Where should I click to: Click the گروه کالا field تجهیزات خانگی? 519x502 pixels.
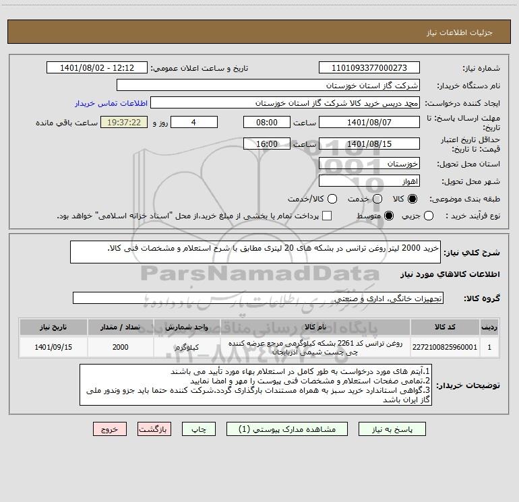point(258,298)
